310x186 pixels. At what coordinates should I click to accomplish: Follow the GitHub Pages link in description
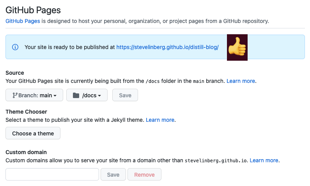pos(23,21)
